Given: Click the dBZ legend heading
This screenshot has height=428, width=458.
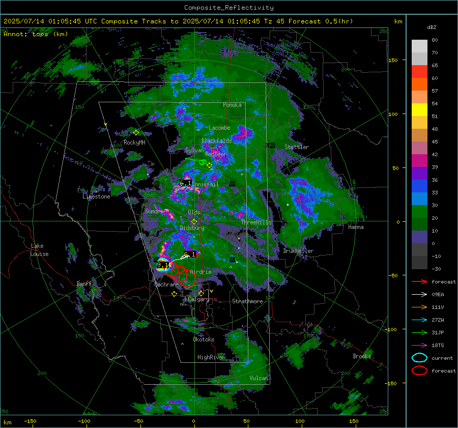Looking at the screenshot, I should click(x=432, y=27).
